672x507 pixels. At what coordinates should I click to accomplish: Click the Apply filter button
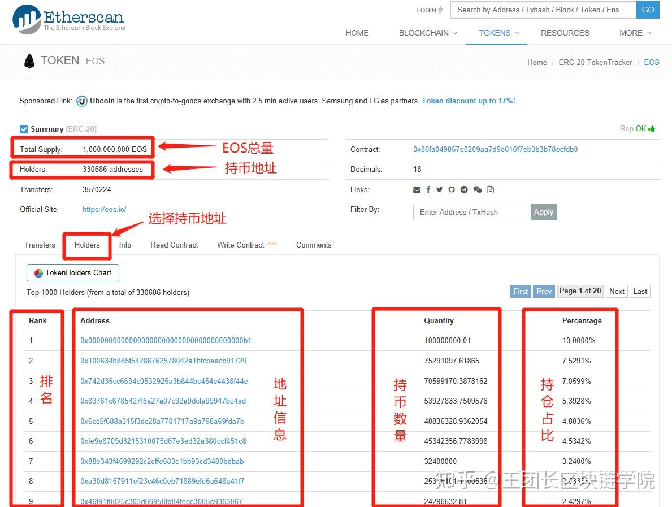[x=544, y=212]
